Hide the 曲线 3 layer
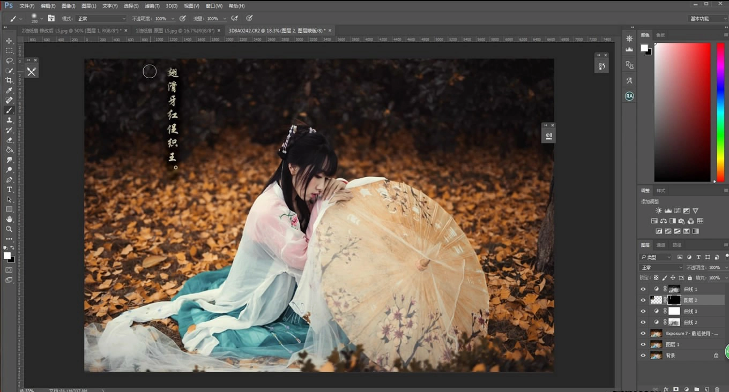The width and height of the screenshot is (729, 392). (x=643, y=311)
